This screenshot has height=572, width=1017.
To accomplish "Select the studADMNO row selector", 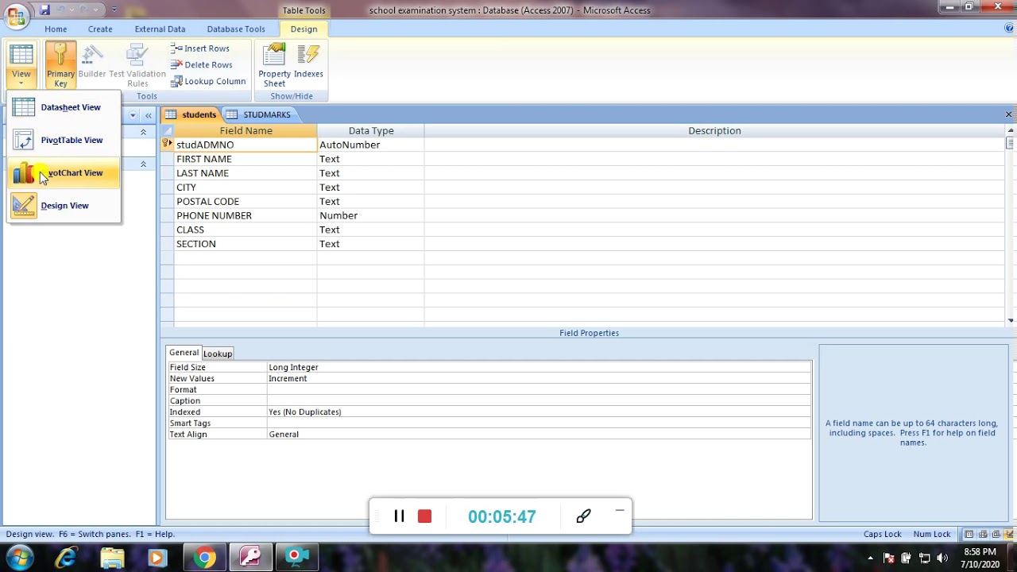I will pos(167,145).
